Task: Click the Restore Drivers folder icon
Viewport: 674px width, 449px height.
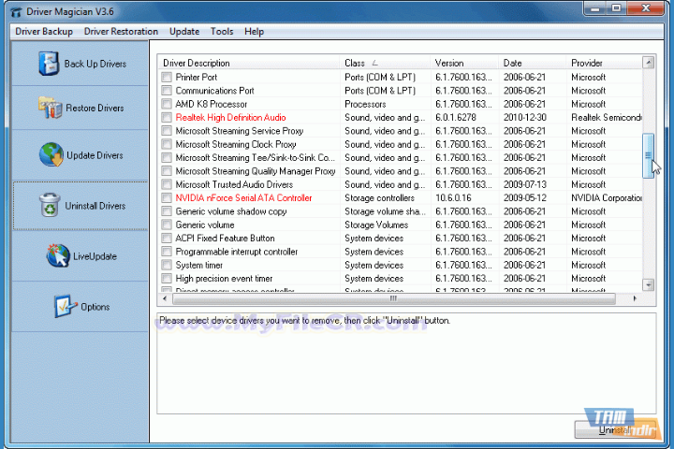Action: 50,108
